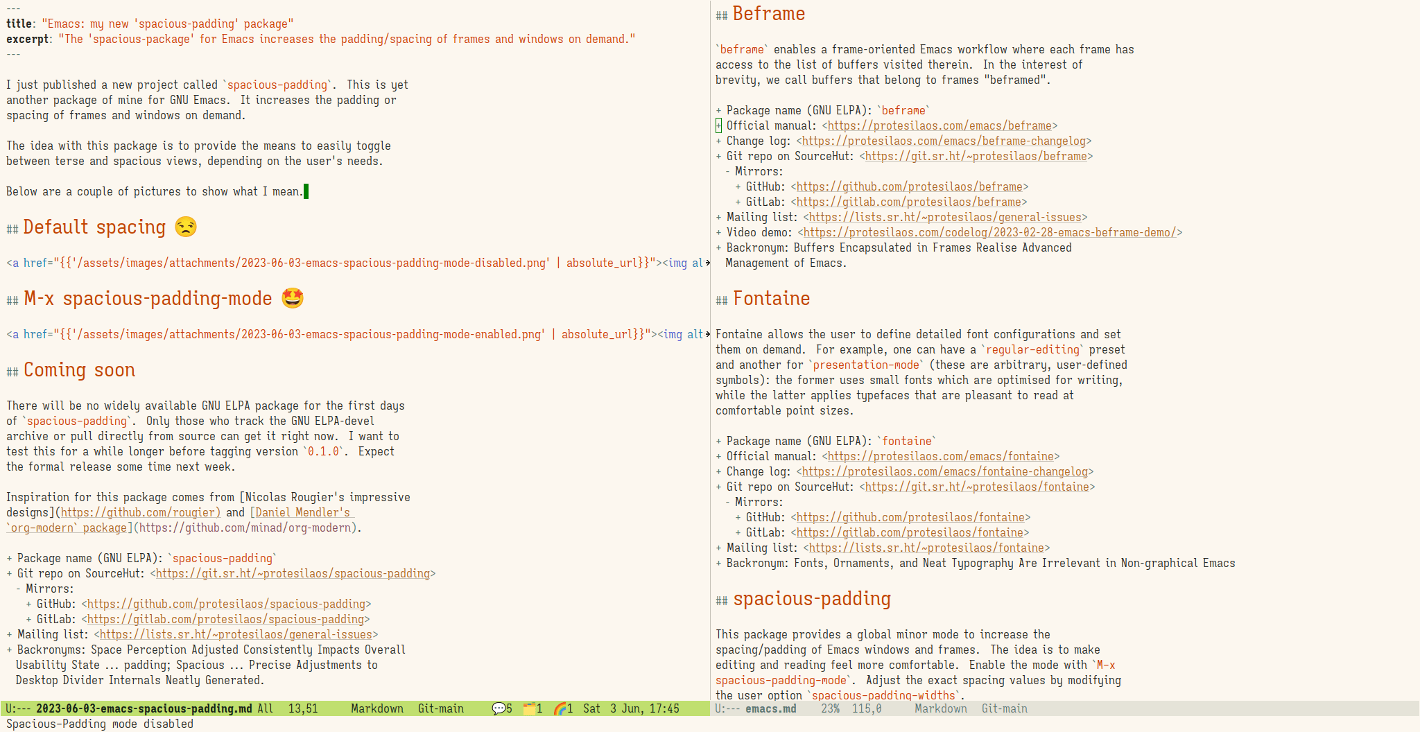
Task: Click the 'title' key in the front matter
Action: [19, 24]
